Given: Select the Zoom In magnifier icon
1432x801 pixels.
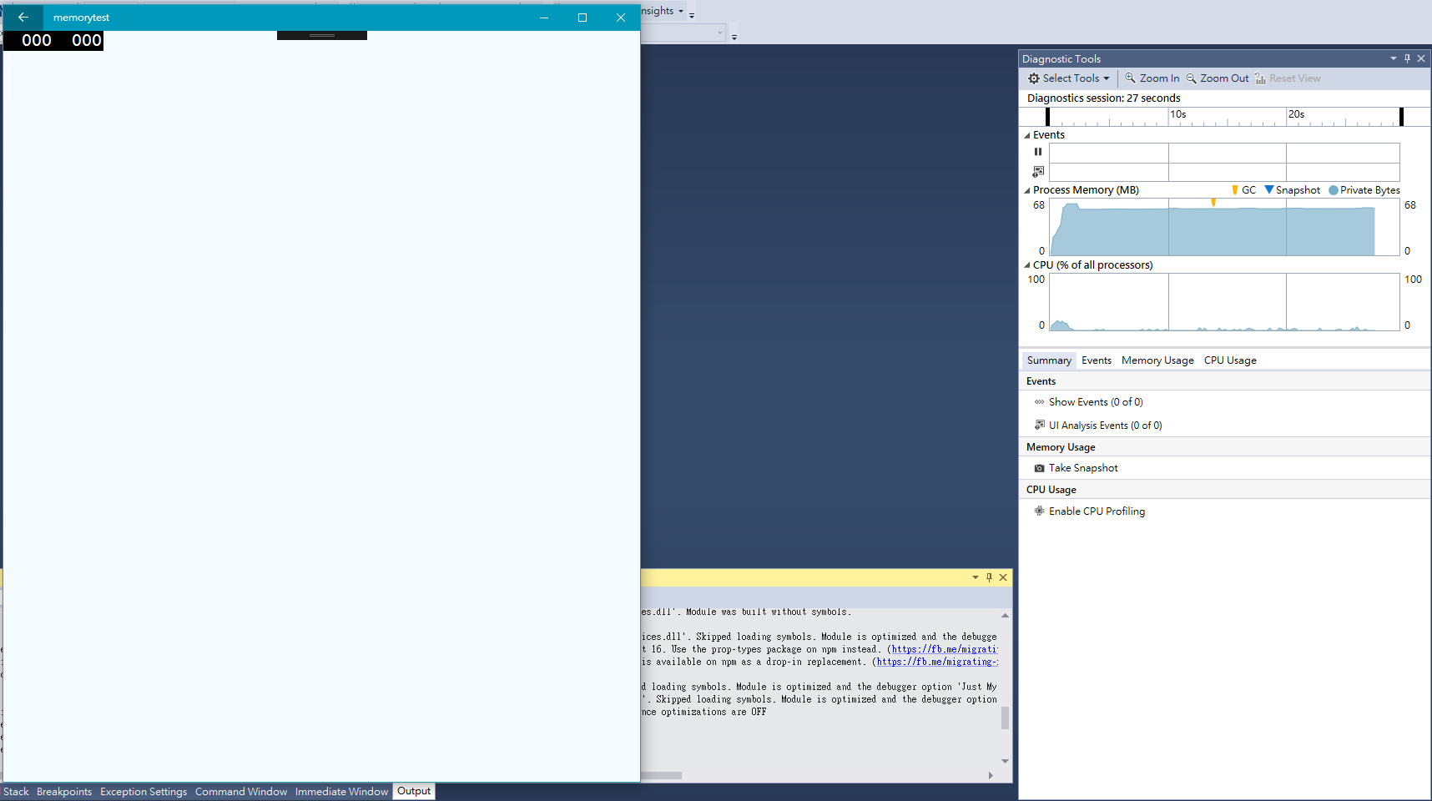Looking at the screenshot, I should coord(1132,78).
